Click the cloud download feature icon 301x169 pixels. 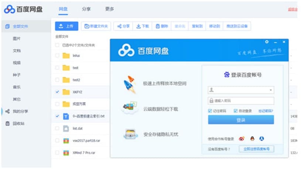coord(130,108)
